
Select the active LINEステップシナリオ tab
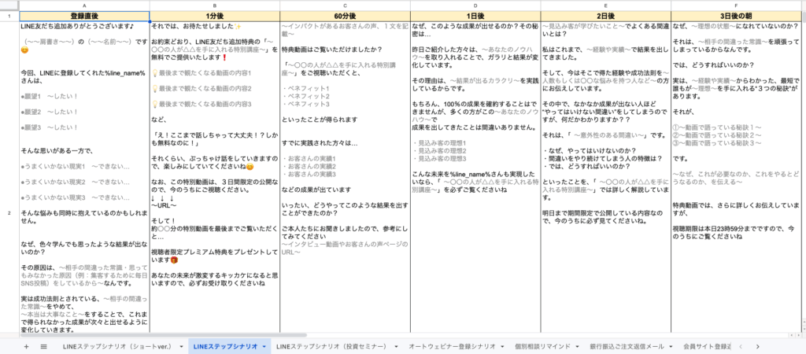point(224,346)
